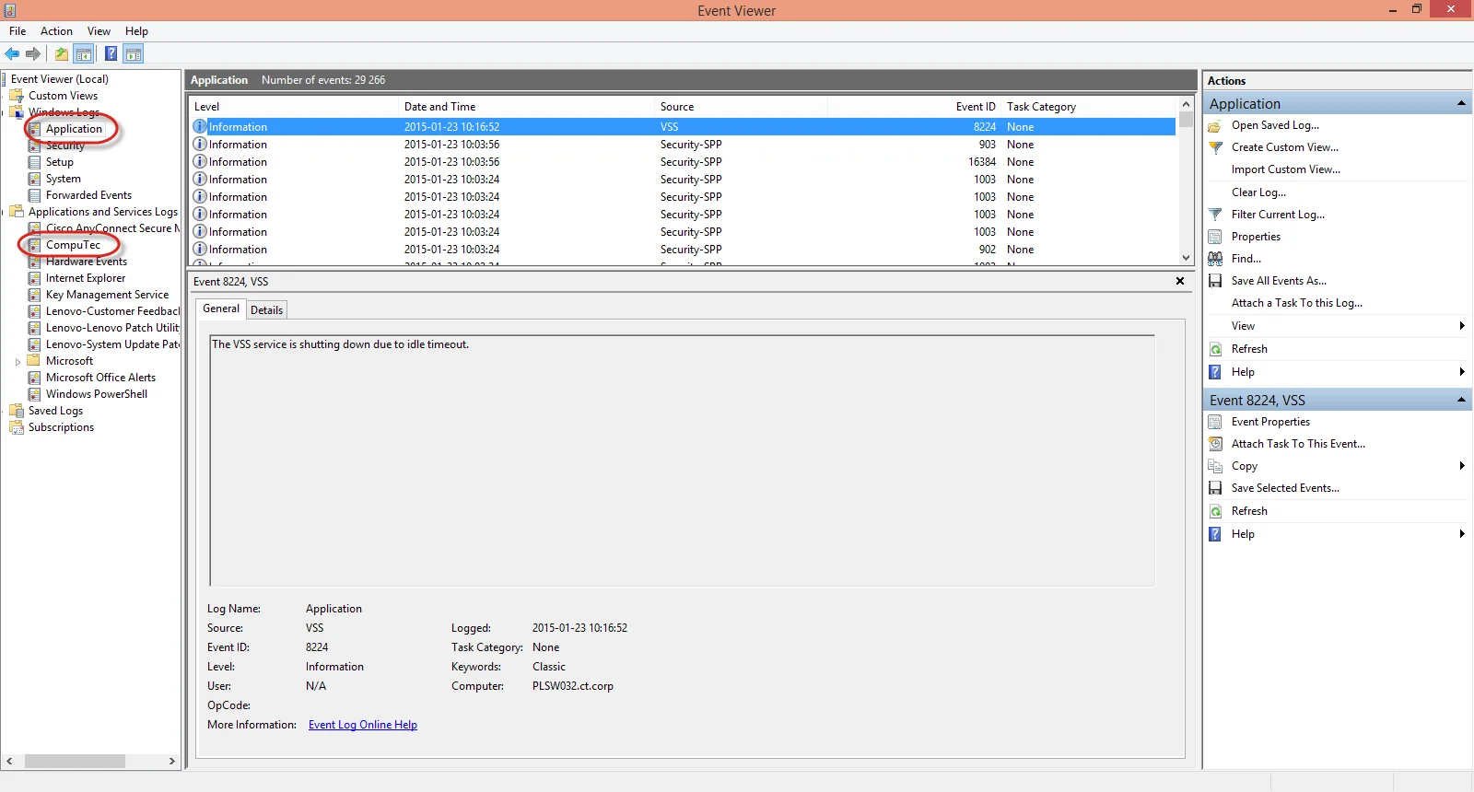The height and width of the screenshot is (792, 1474).
Task: Open the File menu
Action: pos(18,31)
